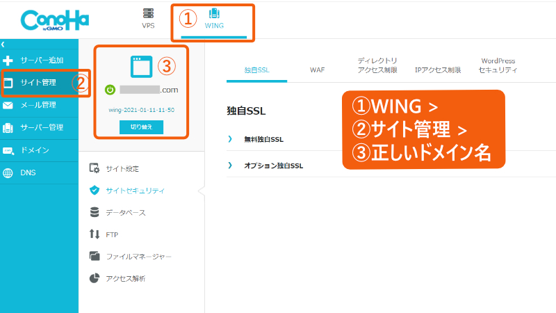Screen dimensions: 556x313
Task: Click the VPS label text
Action: [x=148, y=26]
